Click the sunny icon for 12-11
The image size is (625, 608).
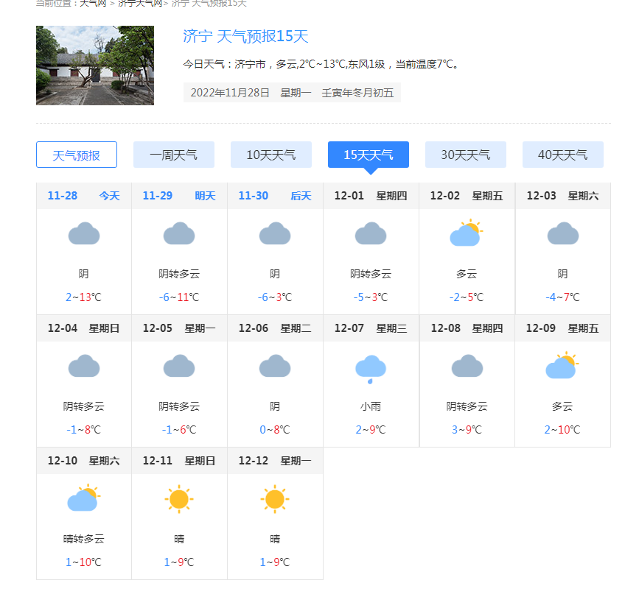(x=179, y=499)
